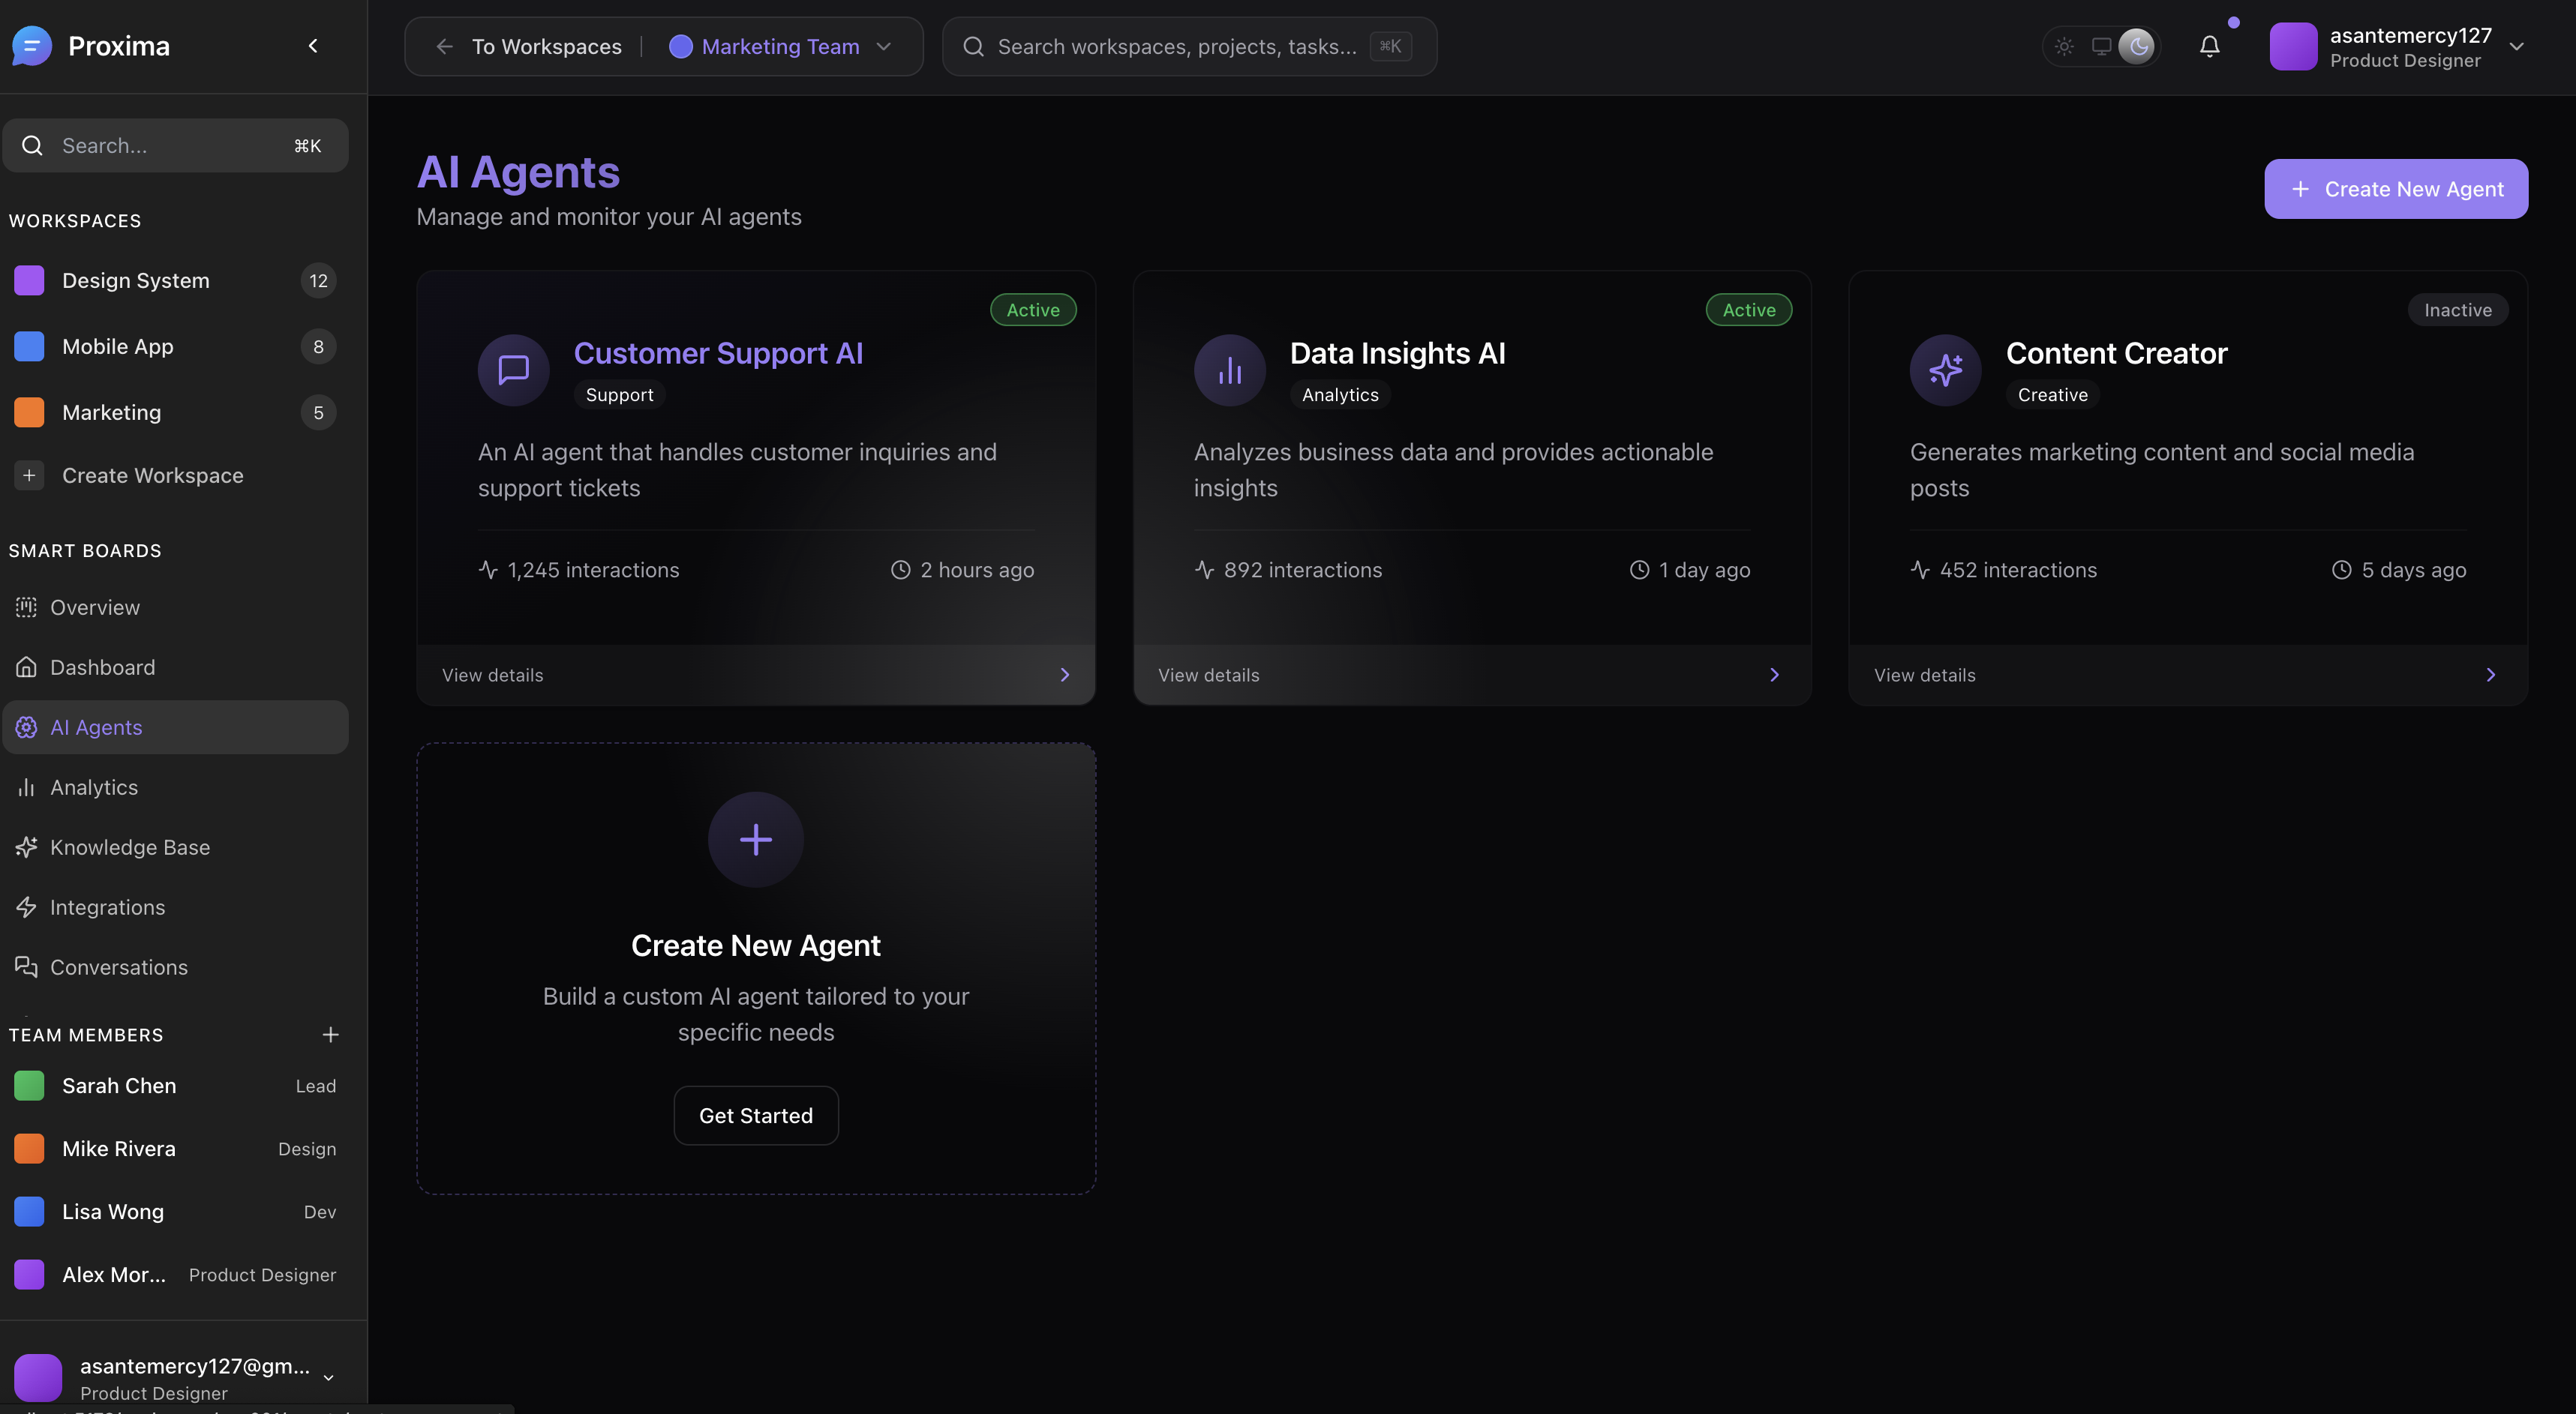Viewport: 2576px width, 1414px height.
Task: Add a team member with plus icon
Action: pyautogui.click(x=330, y=1035)
